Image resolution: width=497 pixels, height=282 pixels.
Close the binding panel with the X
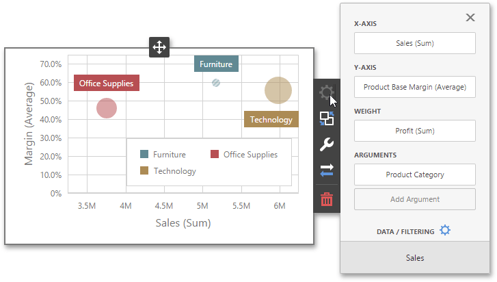point(470,18)
